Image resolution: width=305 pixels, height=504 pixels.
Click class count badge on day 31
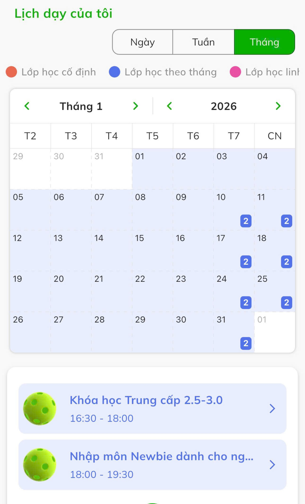[x=246, y=343]
